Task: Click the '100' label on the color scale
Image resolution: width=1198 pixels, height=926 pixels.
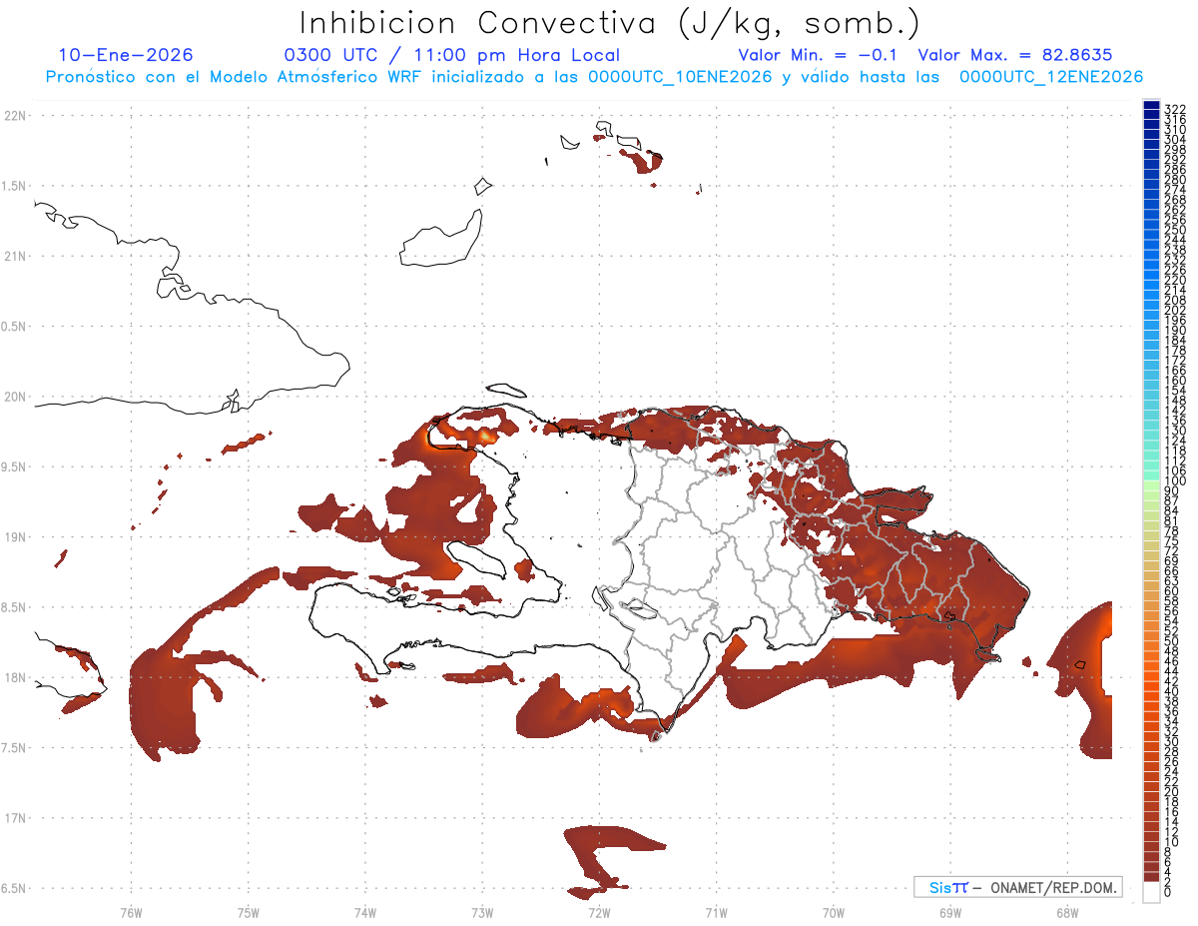Action: (1175, 480)
